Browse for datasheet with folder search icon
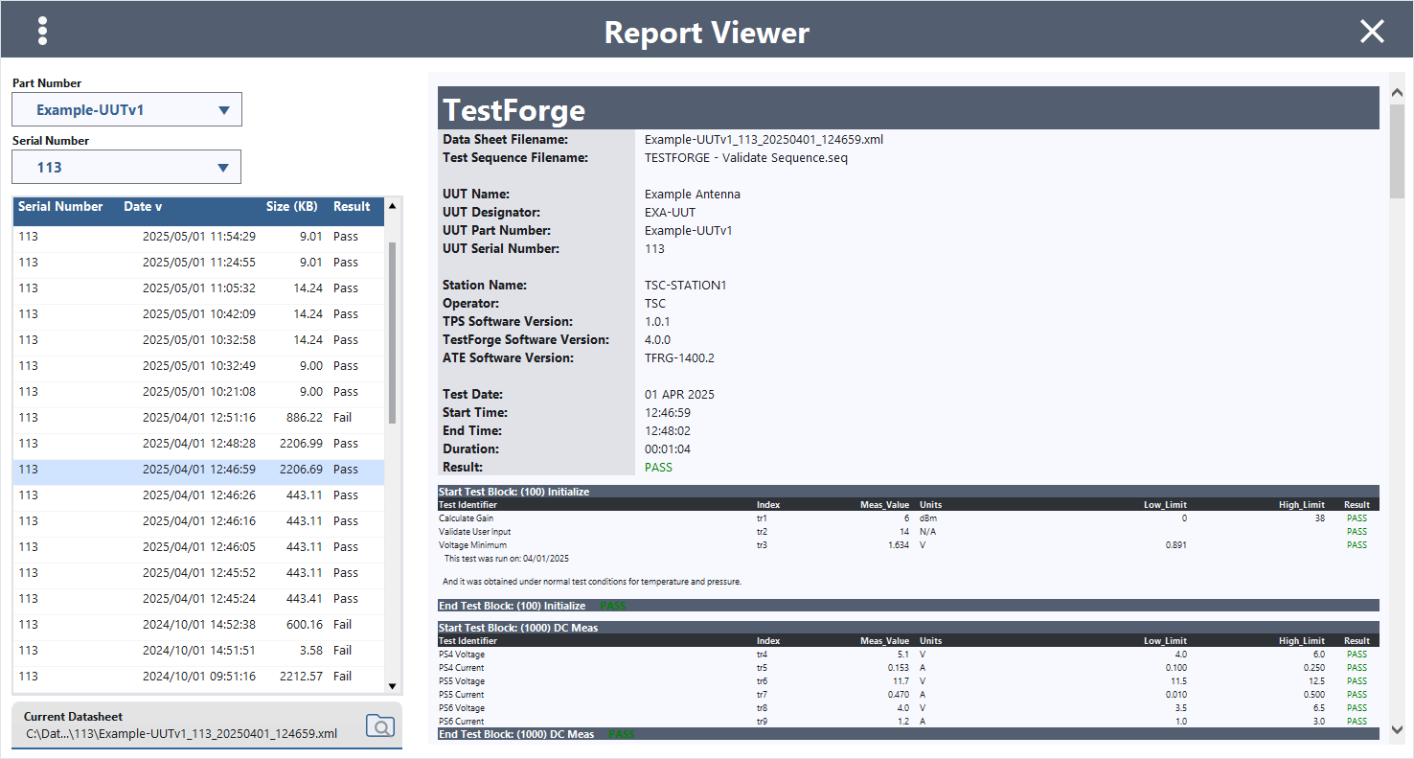The image size is (1414, 759). (x=380, y=725)
